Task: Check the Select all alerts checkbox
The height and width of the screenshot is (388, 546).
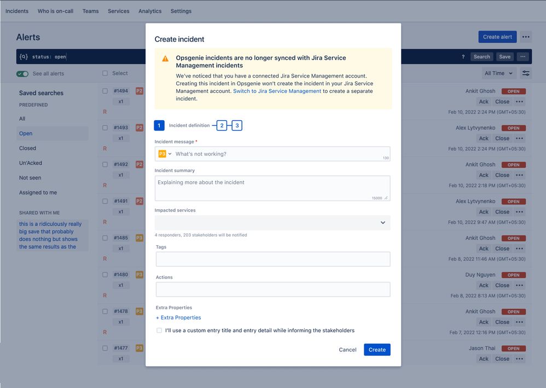Action: point(105,73)
